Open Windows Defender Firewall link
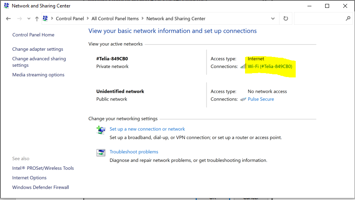The height and width of the screenshot is (200, 355). pos(40,187)
